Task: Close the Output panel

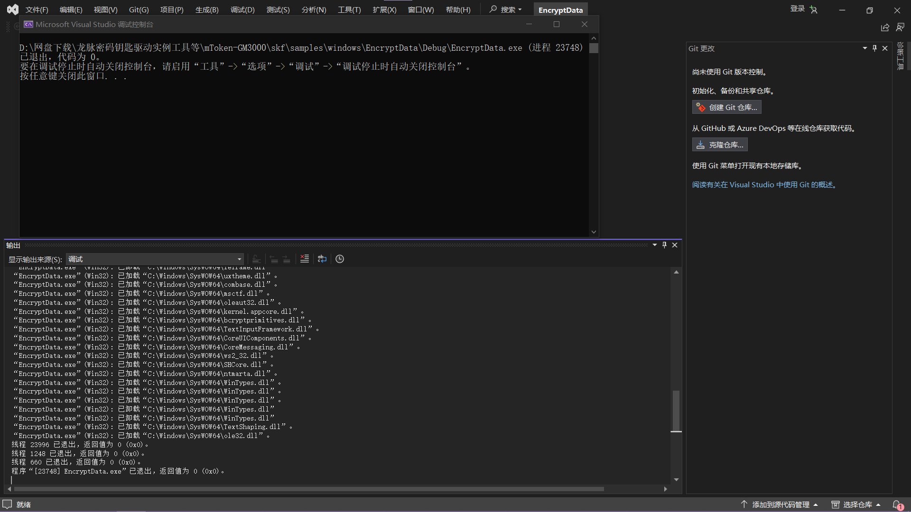Action: (675, 245)
